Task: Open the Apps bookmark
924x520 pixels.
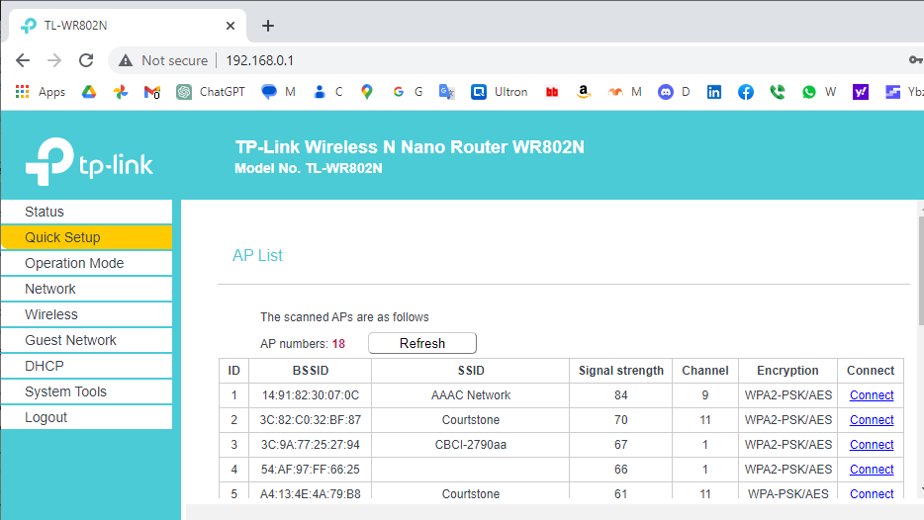Action: coord(41,92)
